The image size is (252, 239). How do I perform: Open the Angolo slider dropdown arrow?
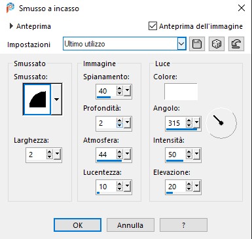(197, 122)
